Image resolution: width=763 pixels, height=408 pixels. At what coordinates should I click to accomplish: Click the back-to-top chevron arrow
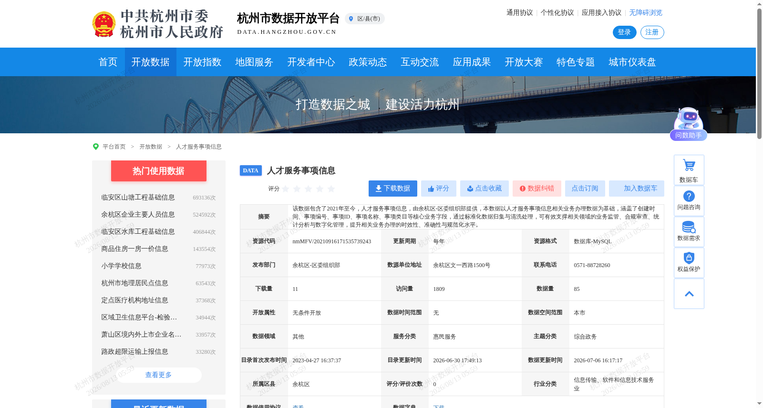[x=689, y=294]
